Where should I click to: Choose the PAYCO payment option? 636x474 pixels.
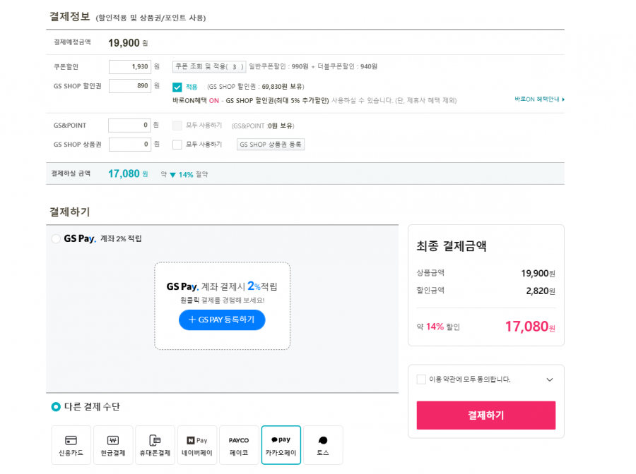239,445
